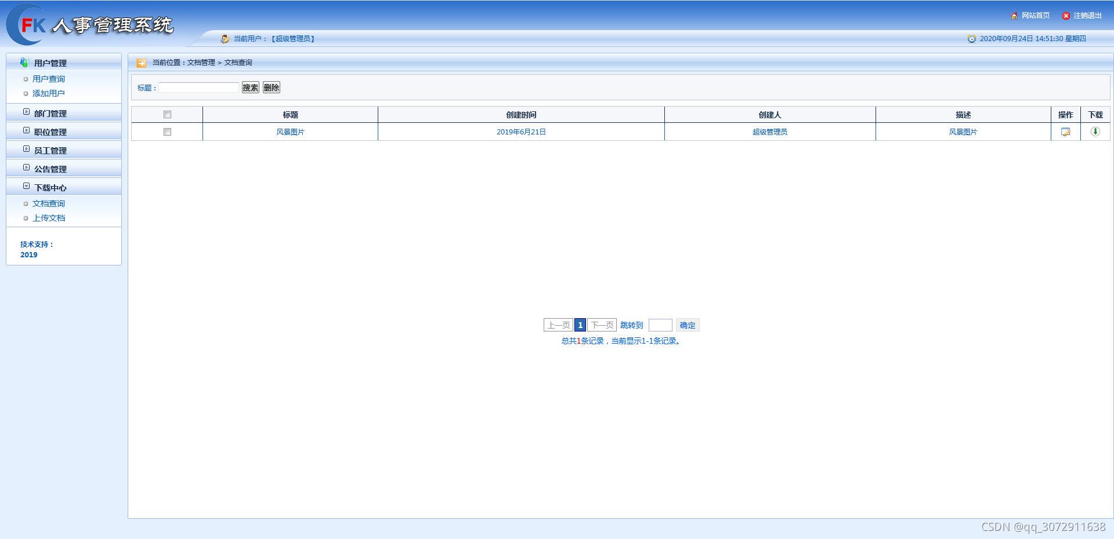Go to 网站首页 link
Image resolution: width=1114 pixels, height=539 pixels.
coord(1036,16)
